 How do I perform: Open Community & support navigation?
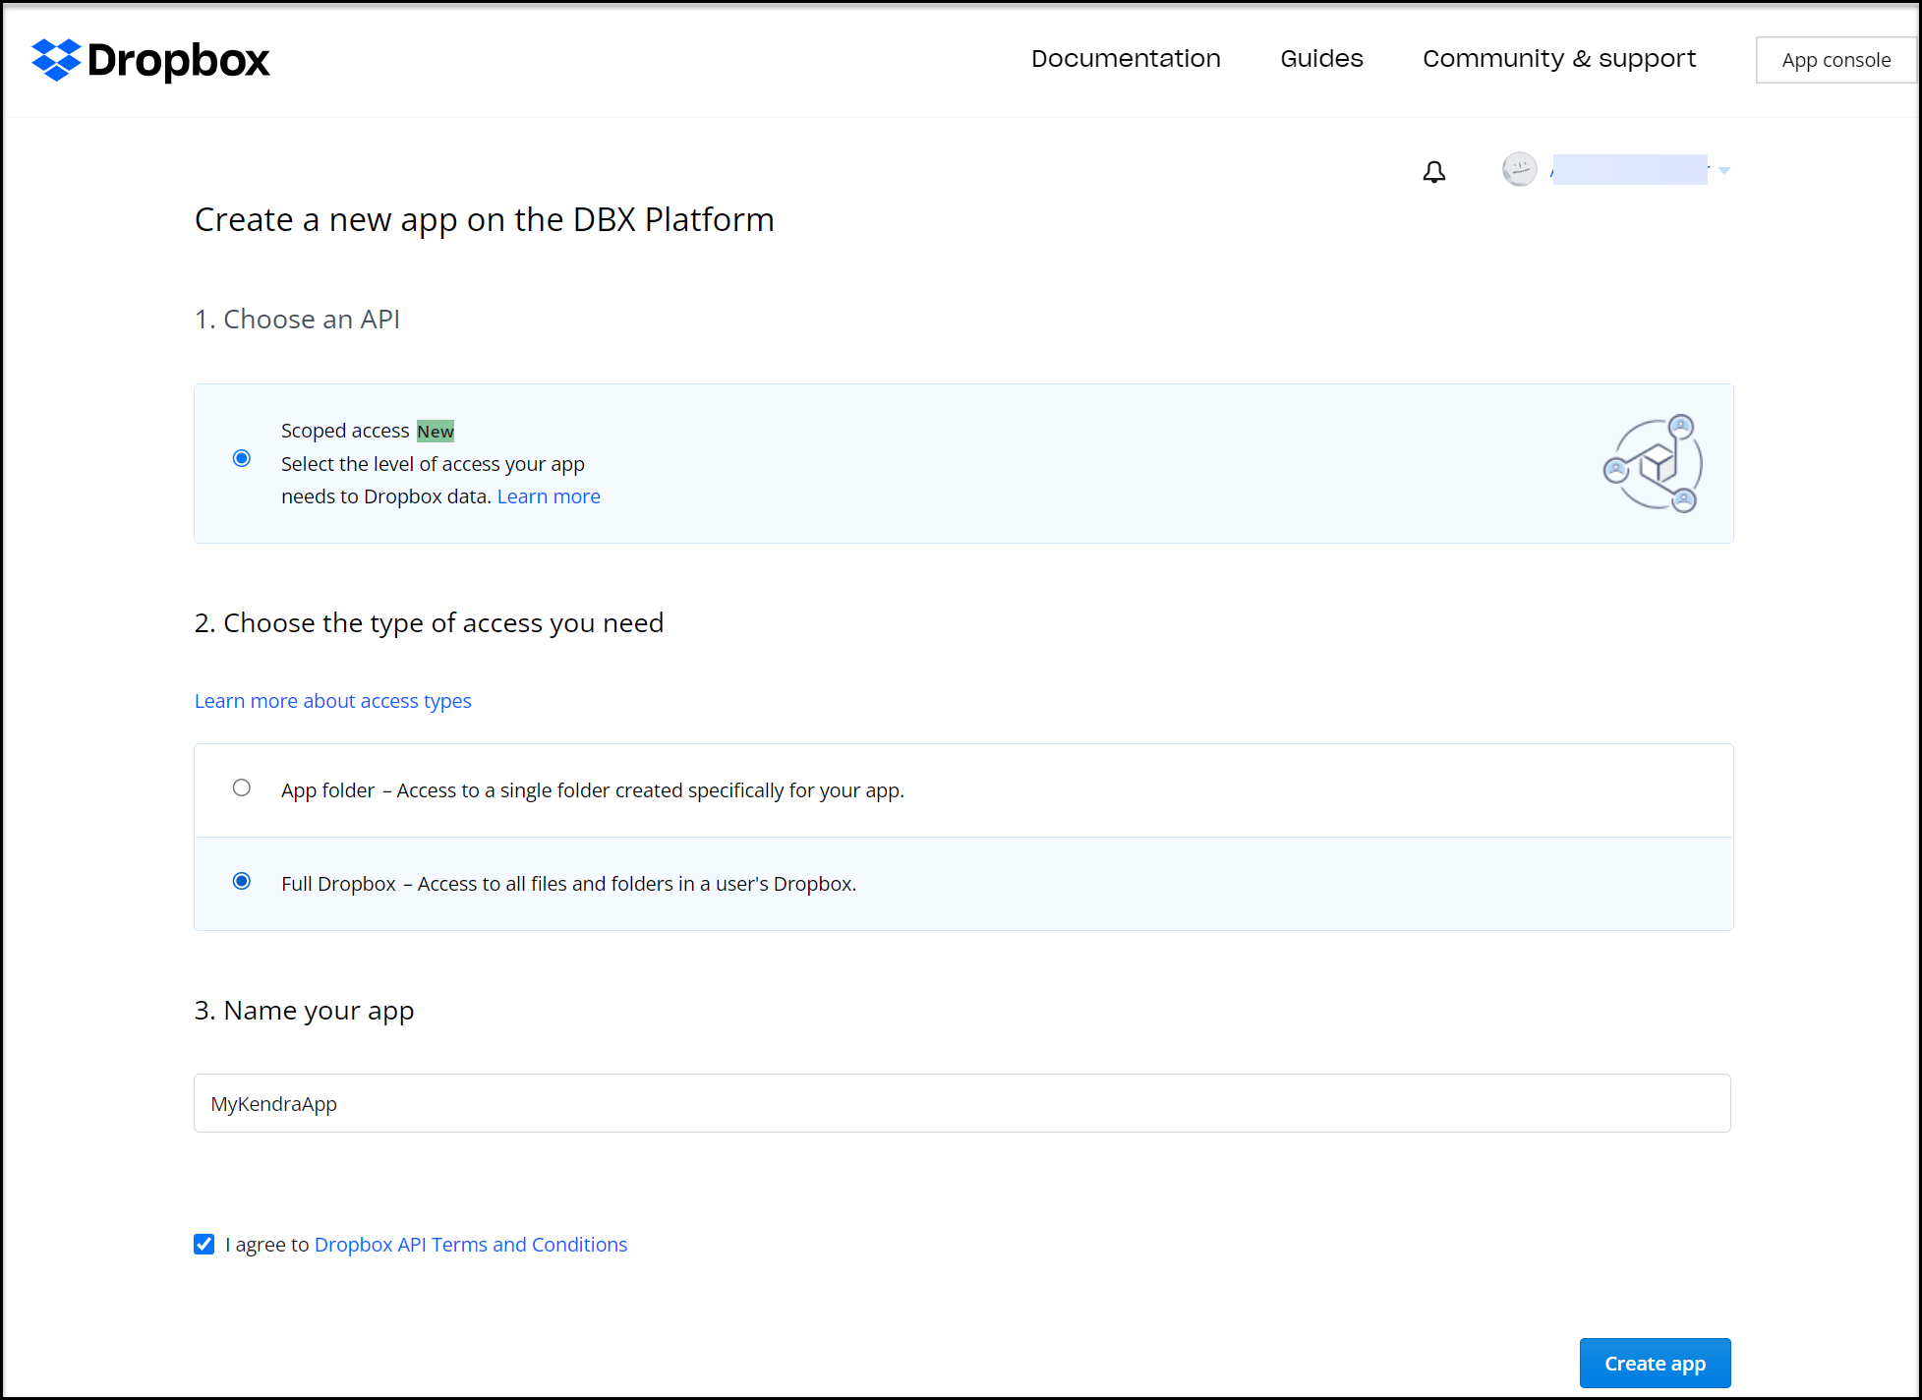(x=1558, y=59)
